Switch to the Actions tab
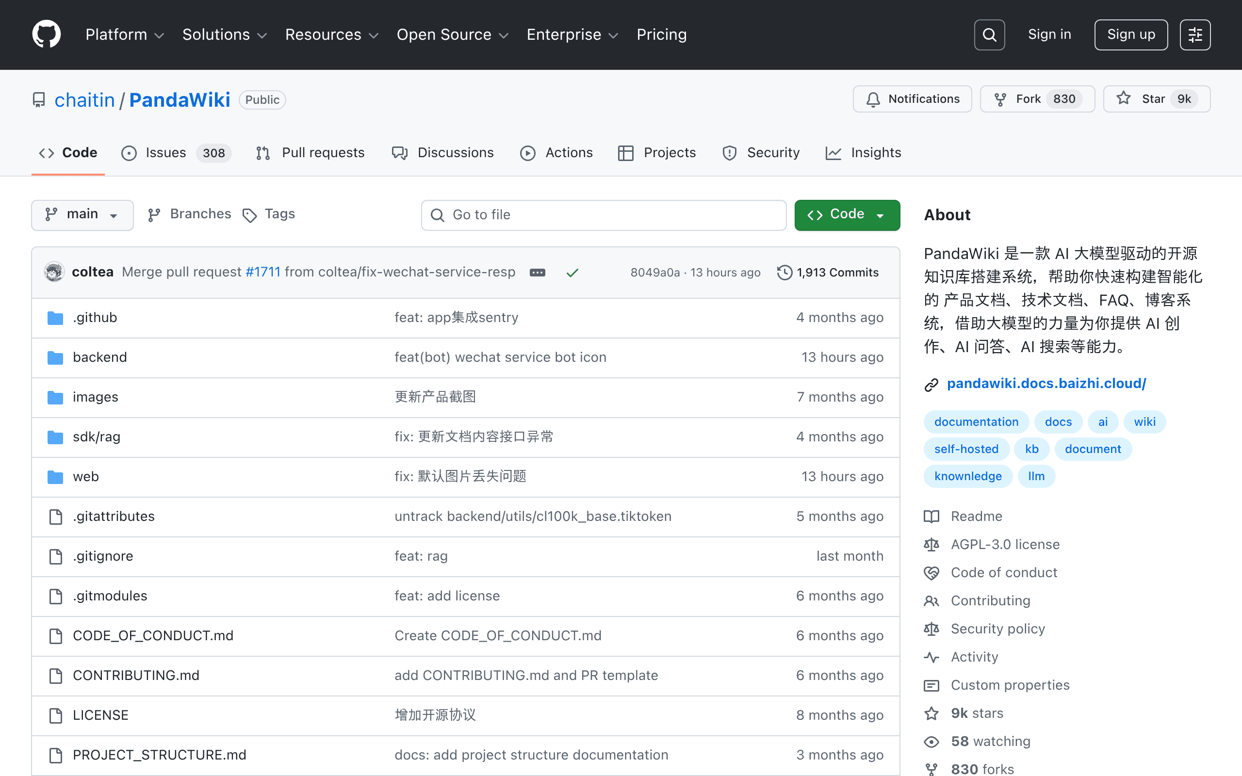Screen dimensions: 1242x776 tap(556, 153)
